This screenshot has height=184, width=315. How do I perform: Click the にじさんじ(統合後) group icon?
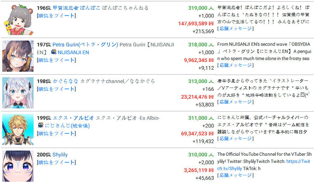41,125
